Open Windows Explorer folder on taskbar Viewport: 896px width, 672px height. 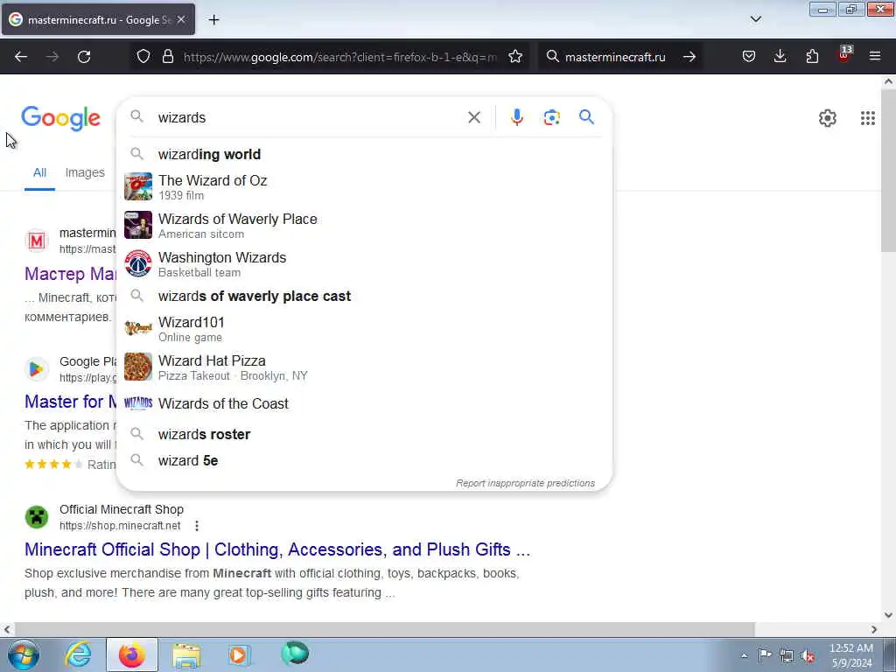187,654
